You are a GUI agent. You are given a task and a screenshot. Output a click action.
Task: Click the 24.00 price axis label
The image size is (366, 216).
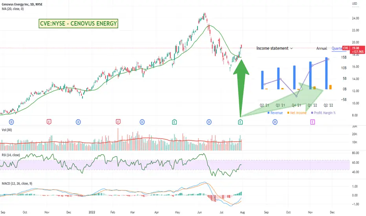click(x=355, y=18)
